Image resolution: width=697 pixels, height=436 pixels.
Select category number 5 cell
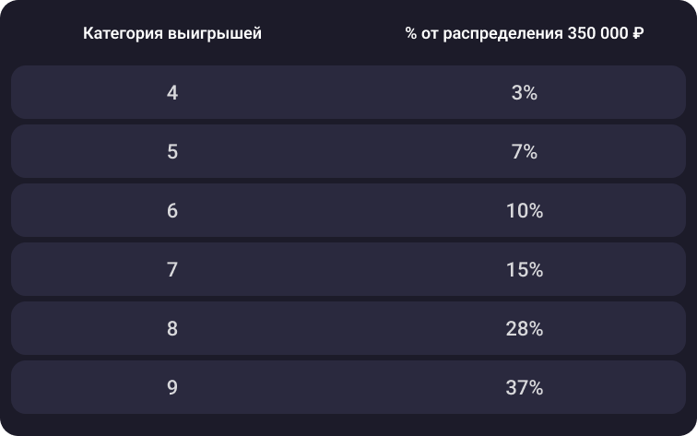[x=172, y=151]
